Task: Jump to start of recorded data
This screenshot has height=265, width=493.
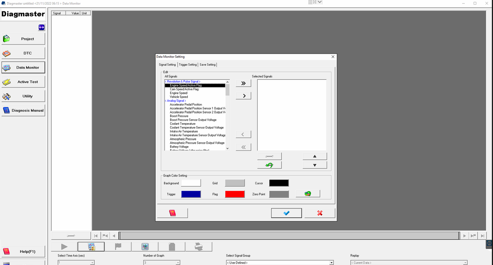Action: pyautogui.click(x=96, y=236)
